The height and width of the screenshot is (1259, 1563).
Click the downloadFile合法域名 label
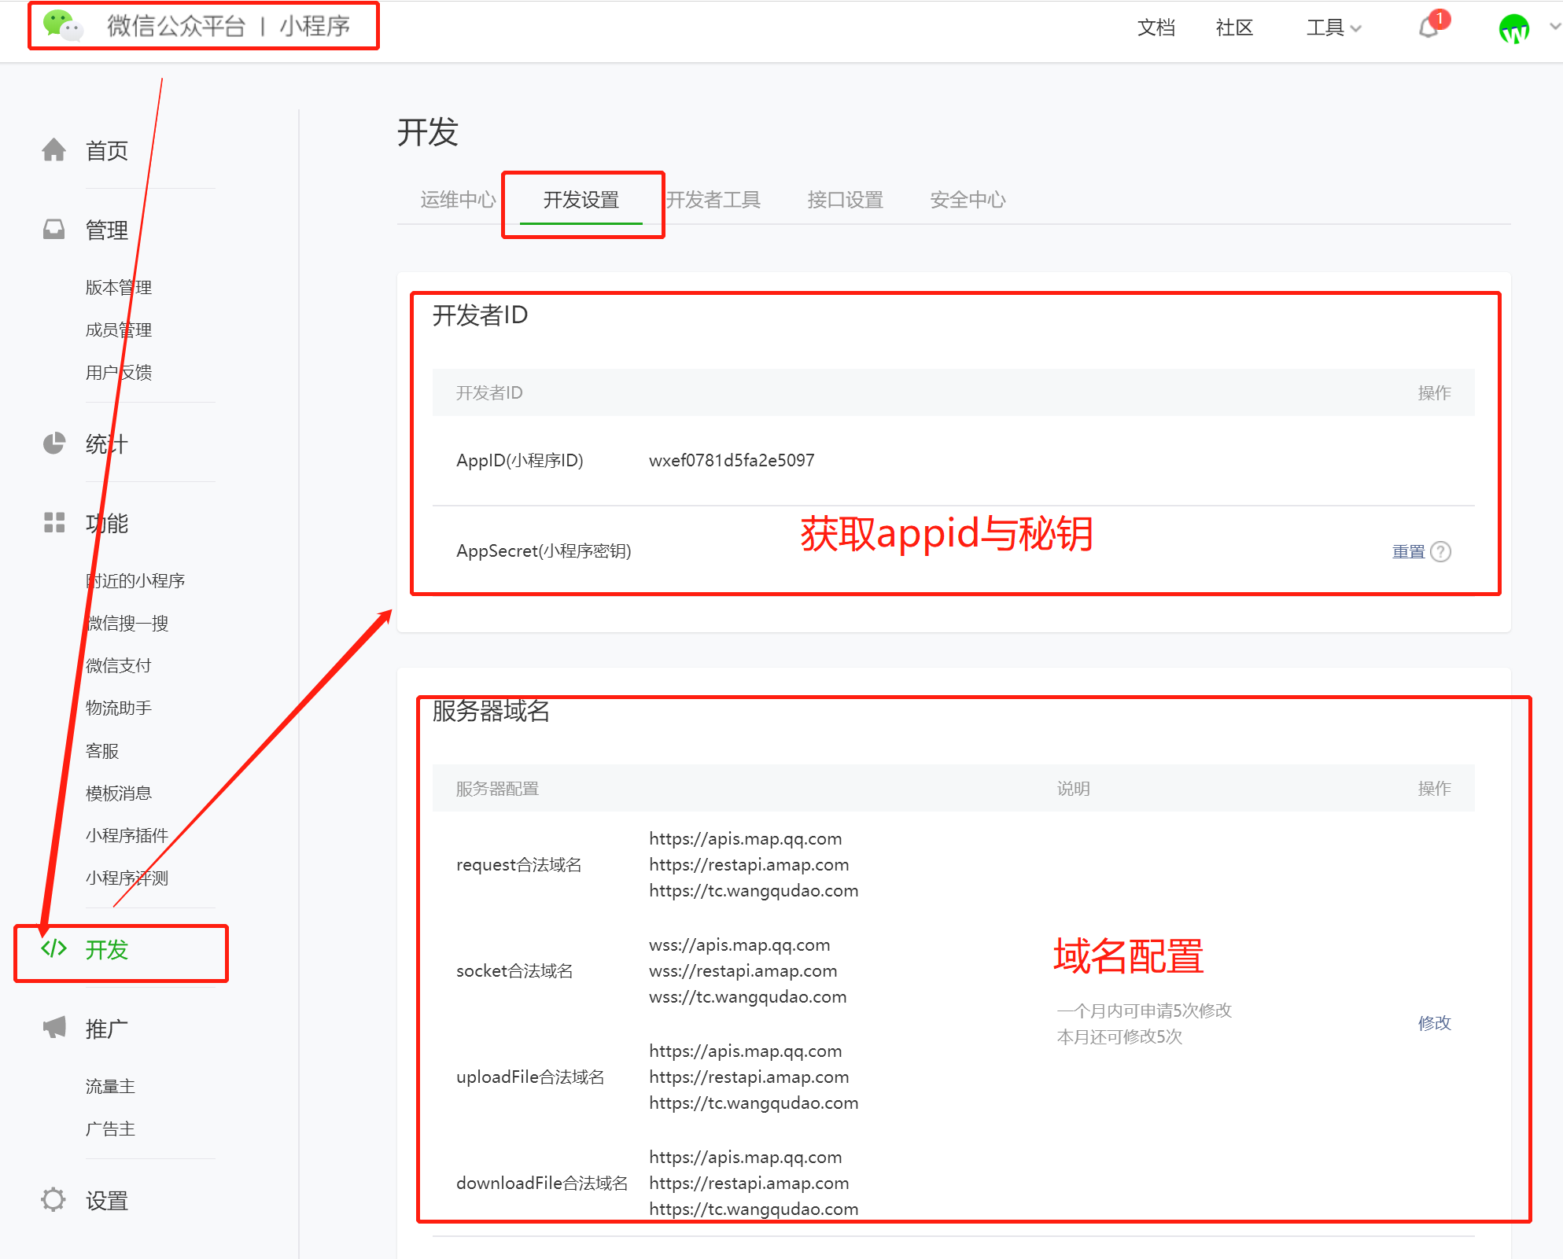click(542, 1183)
